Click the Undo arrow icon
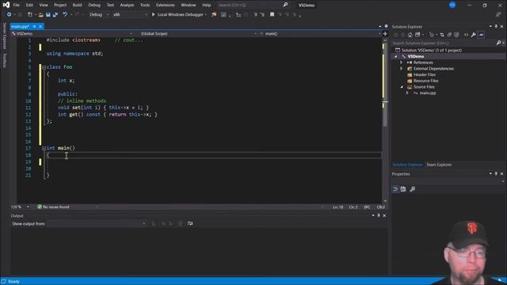The image size is (507, 285). pos(65,14)
